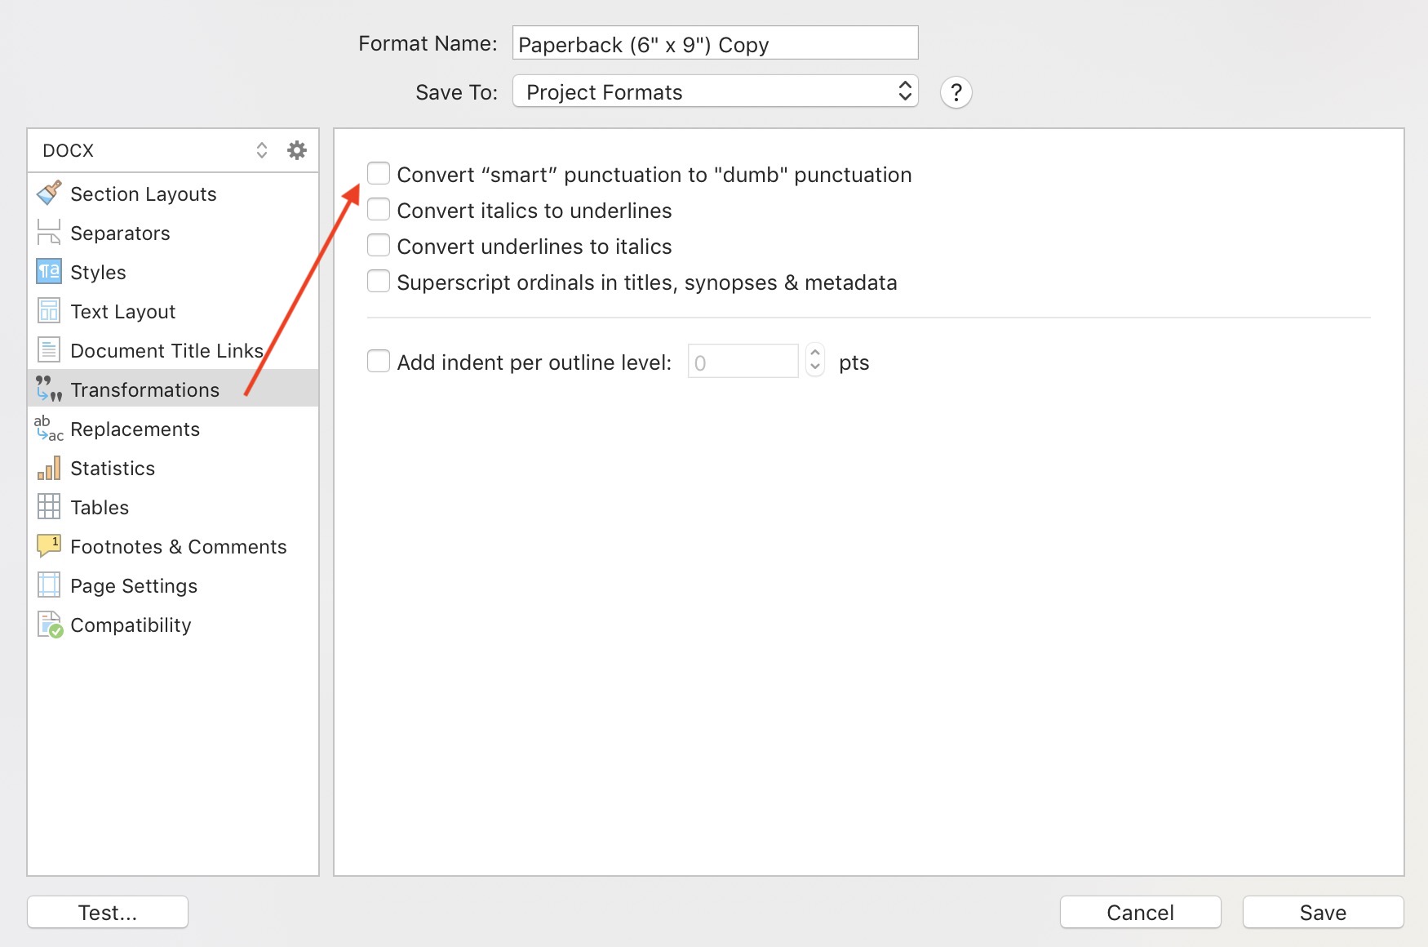Viewport: 1428px width, 947px height.
Task: Select the Styles pane icon
Action: [49, 272]
